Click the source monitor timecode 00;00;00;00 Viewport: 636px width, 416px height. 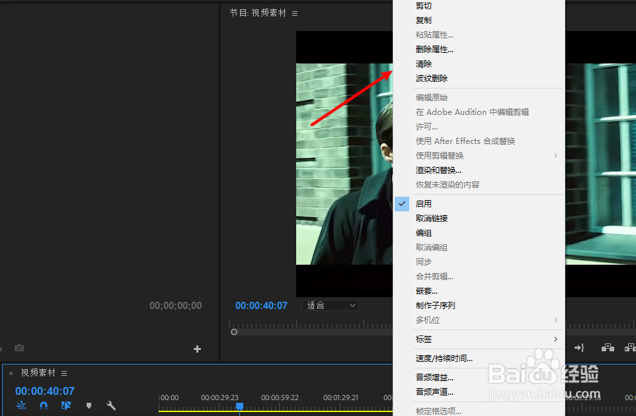pos(176,306)
